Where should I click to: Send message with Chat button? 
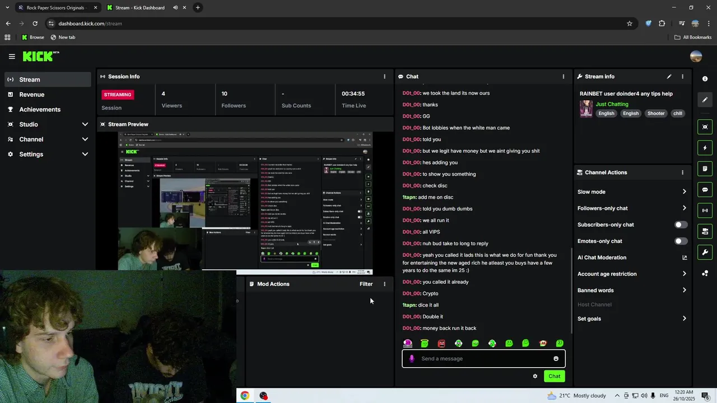pyautogui.click(x=554, y=376)
